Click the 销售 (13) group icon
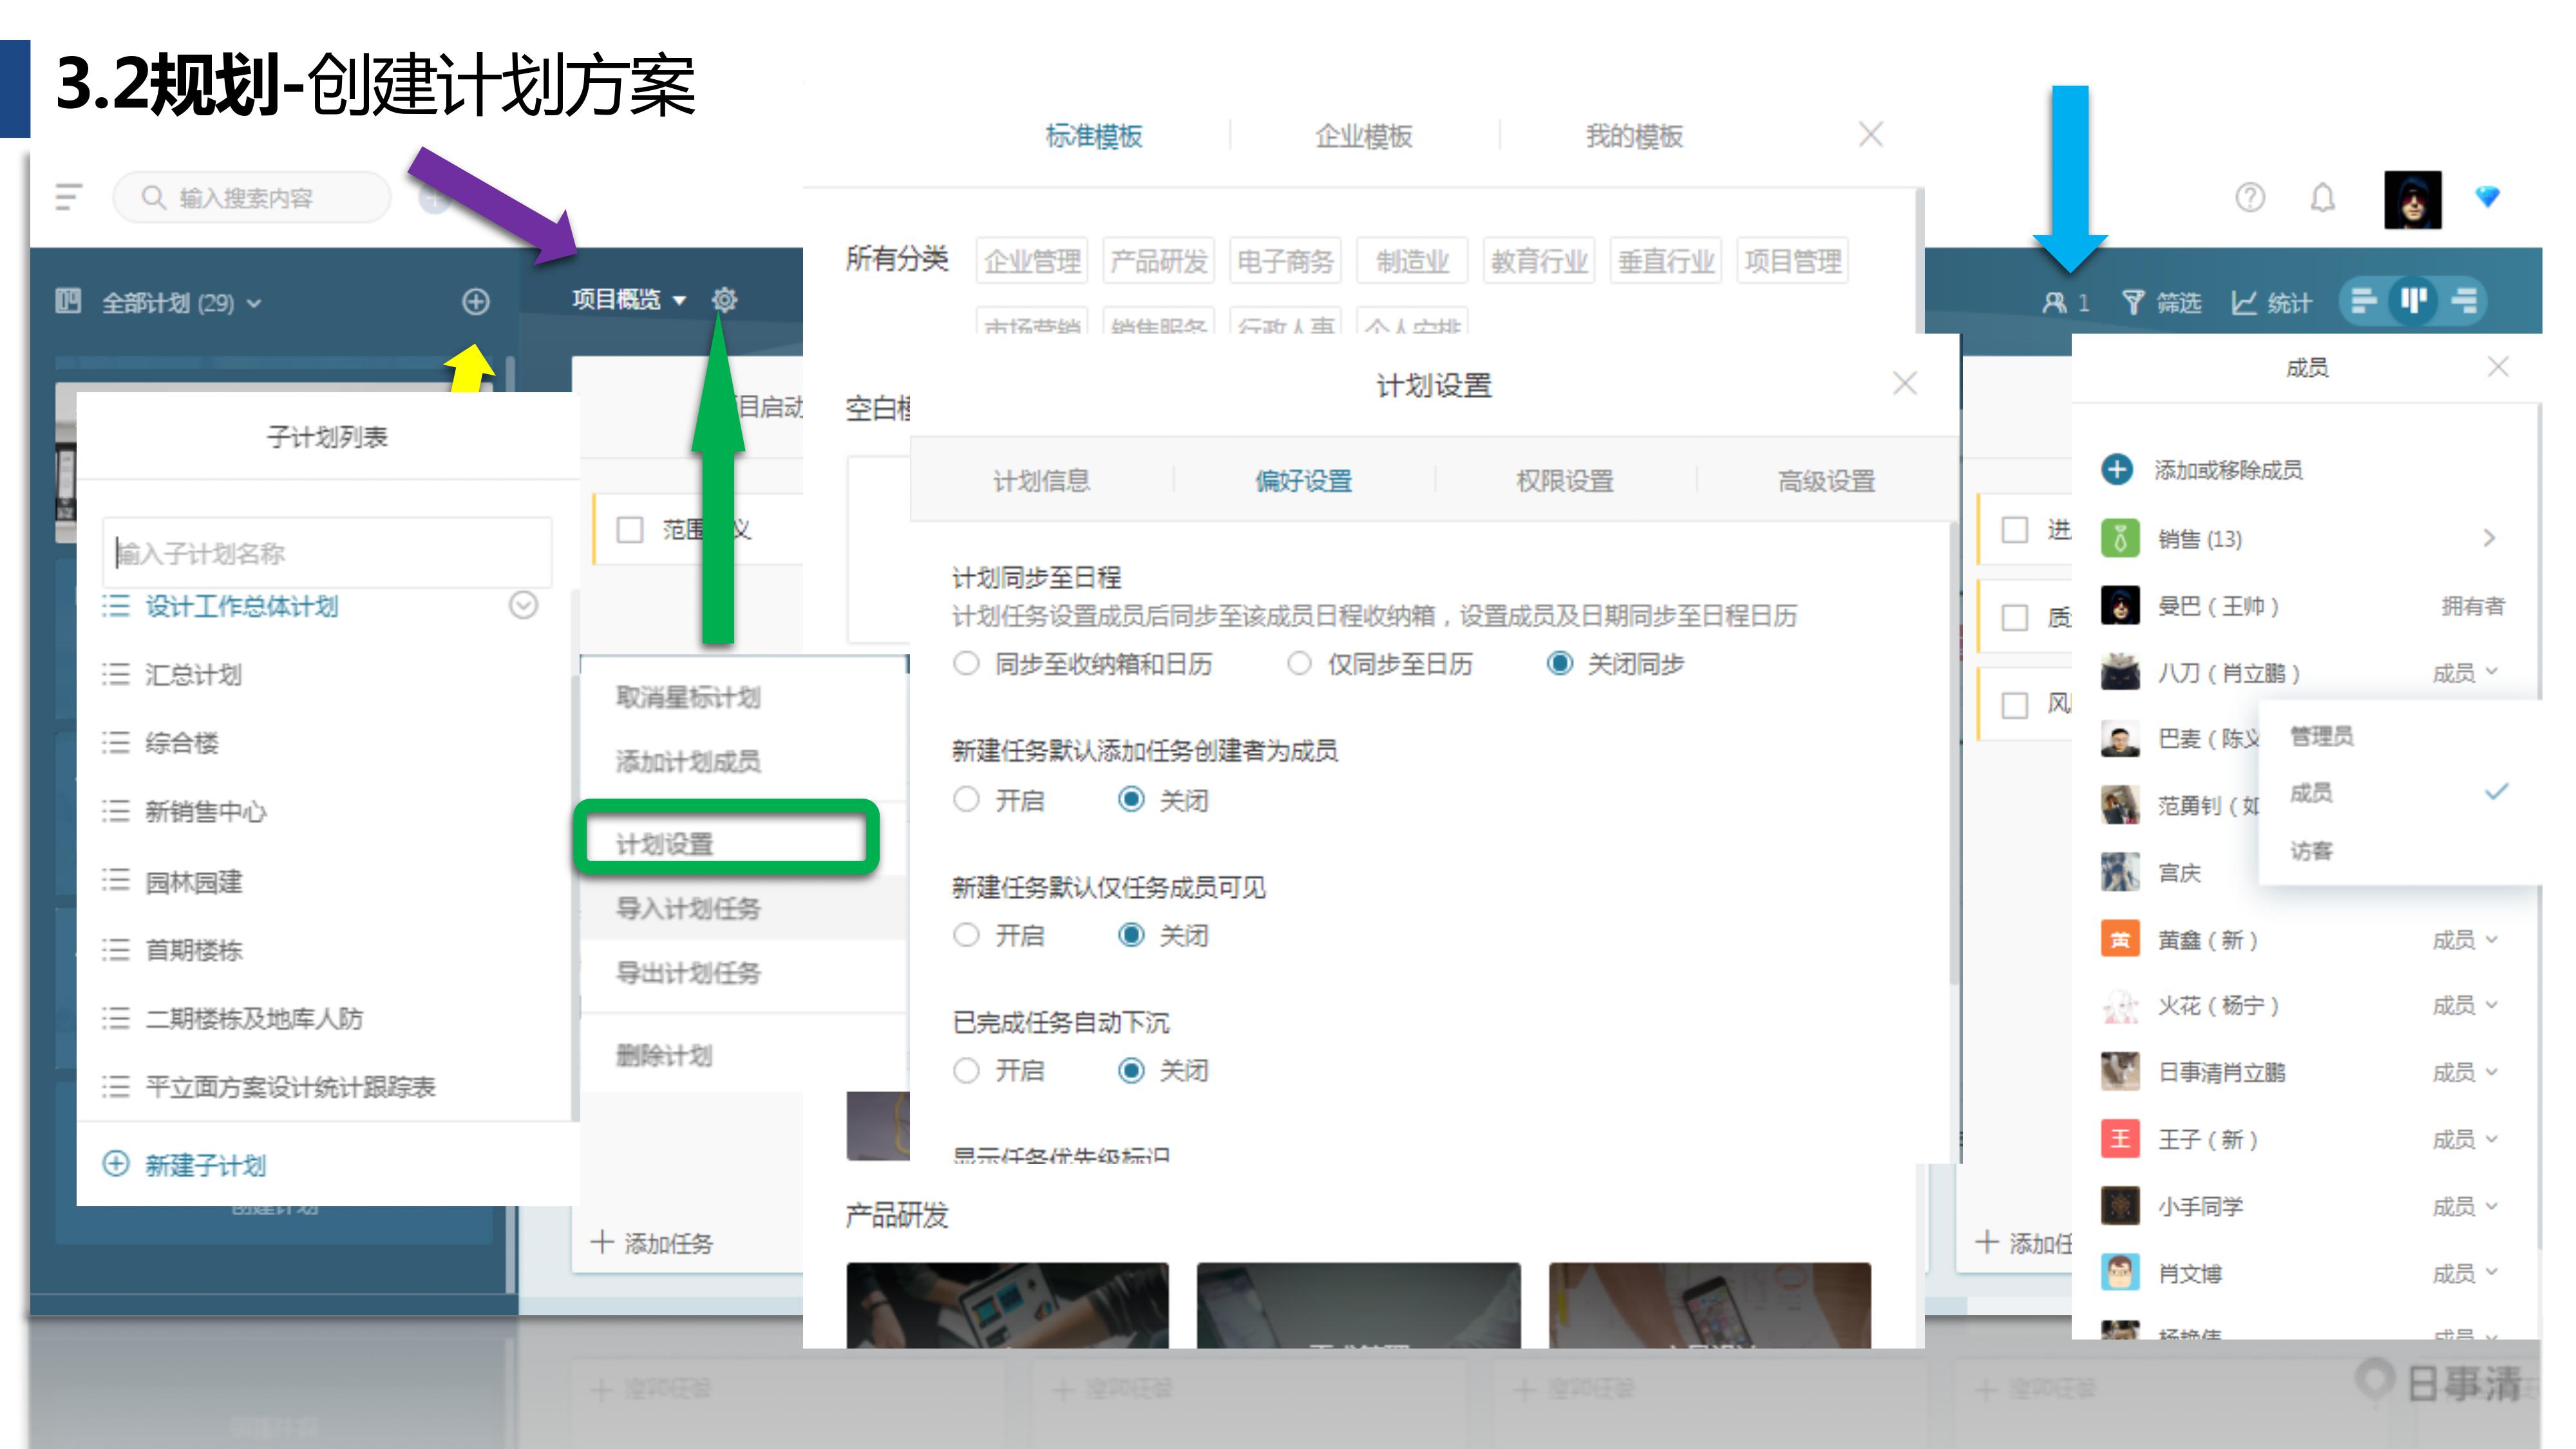This screenshot has width=2576, height=1449. pos(2120,538)
